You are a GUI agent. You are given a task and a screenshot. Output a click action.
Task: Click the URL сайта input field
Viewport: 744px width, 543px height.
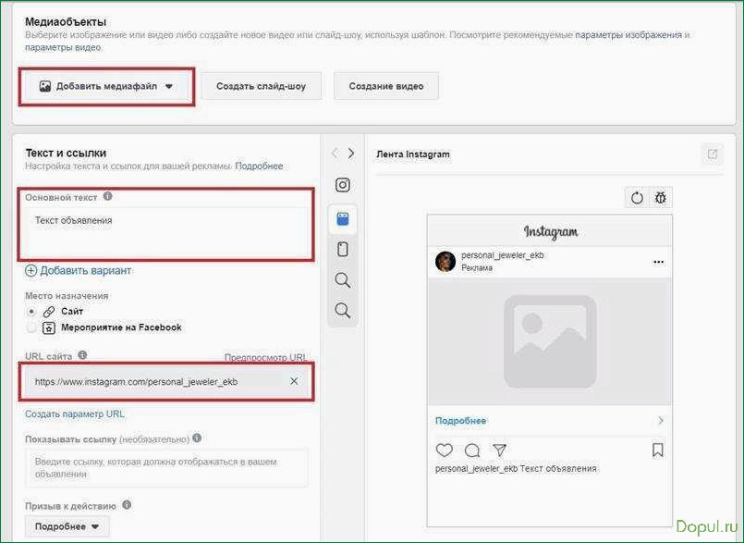coord(166,381)
